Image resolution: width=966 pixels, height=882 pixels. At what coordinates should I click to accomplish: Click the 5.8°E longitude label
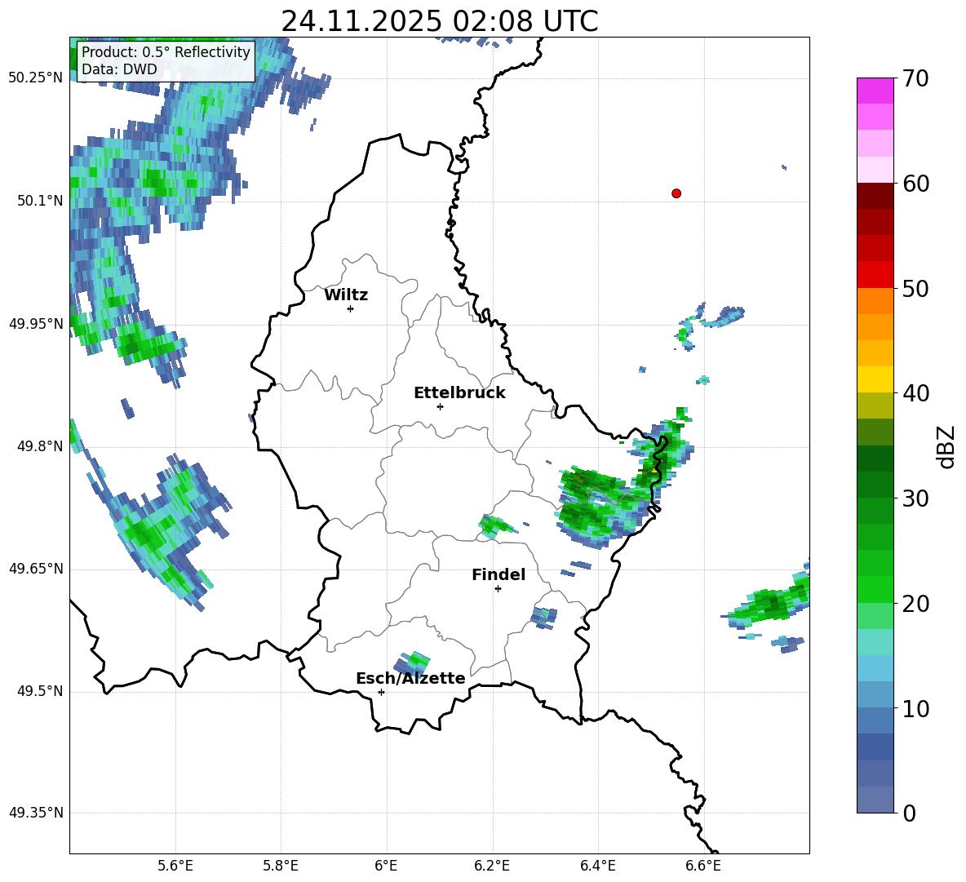coord(281,866)
